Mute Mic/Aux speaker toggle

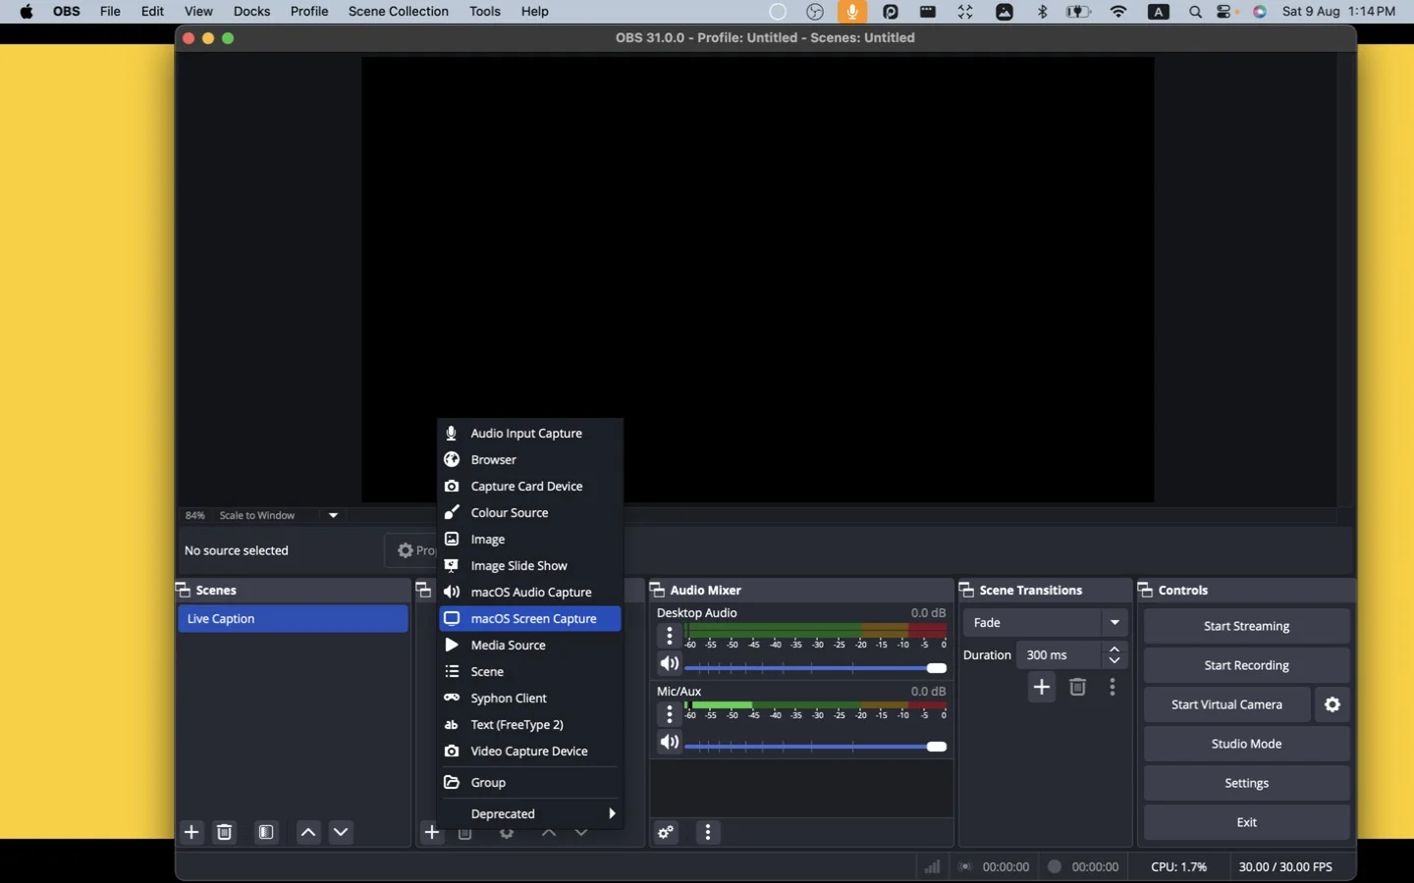pos(670,743)
